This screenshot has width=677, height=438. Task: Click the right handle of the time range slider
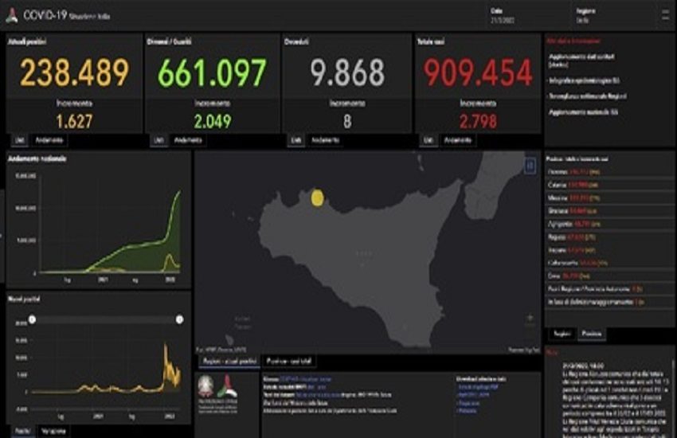click(179, 319)
